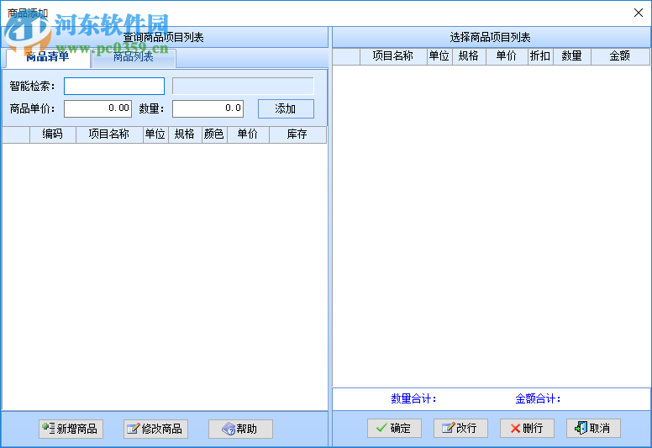652x448 pixels.
Task: Click 单位 header in right selection table
Action: pos(439,56)
